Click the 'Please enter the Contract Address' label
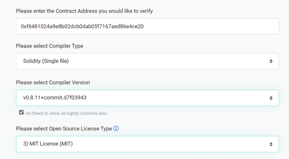The width and height of the screenshot is (289, 159). (x=84, y=11)
